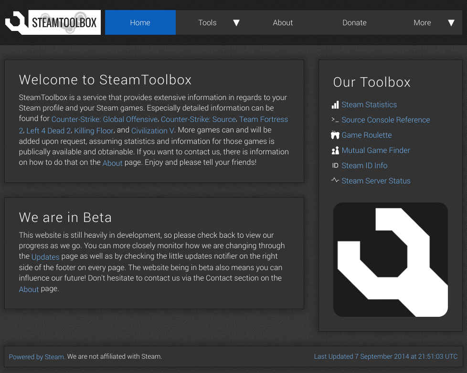Click the Game Roulette controller icon
Screen dimensions: 467x373
pyautogui.click(x=335, y=135)
